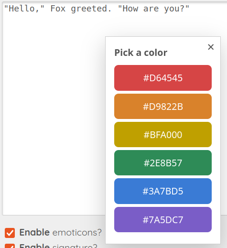227x248 pixels.
Task: Choose the orange #D9822B color
Action: [x=163, y=106]
